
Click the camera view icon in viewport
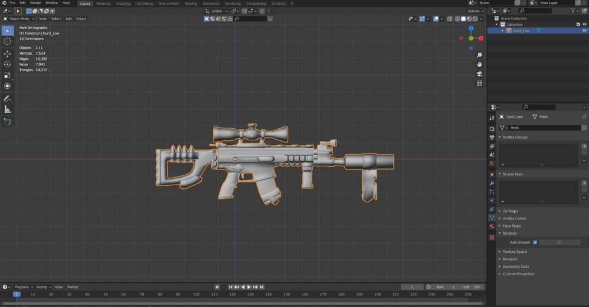coord(479,74)
